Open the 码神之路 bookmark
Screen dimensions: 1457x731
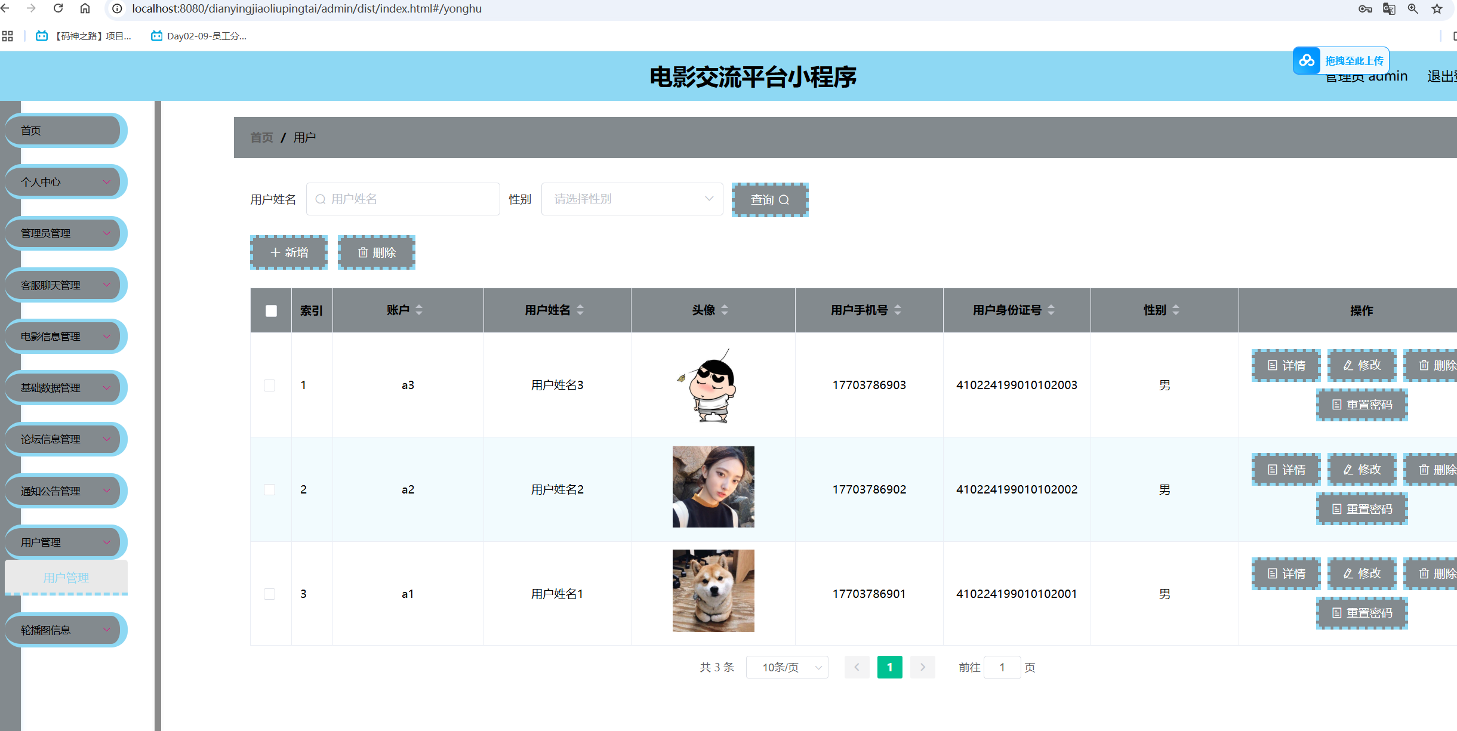(x=84, y=36)
